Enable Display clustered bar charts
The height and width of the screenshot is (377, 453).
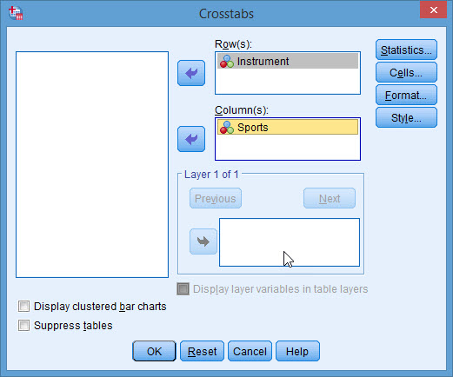point(23,307)
